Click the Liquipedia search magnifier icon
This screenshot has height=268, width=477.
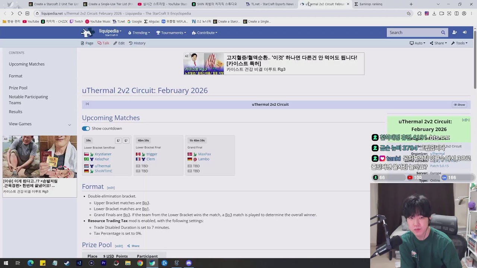point(443,32)
